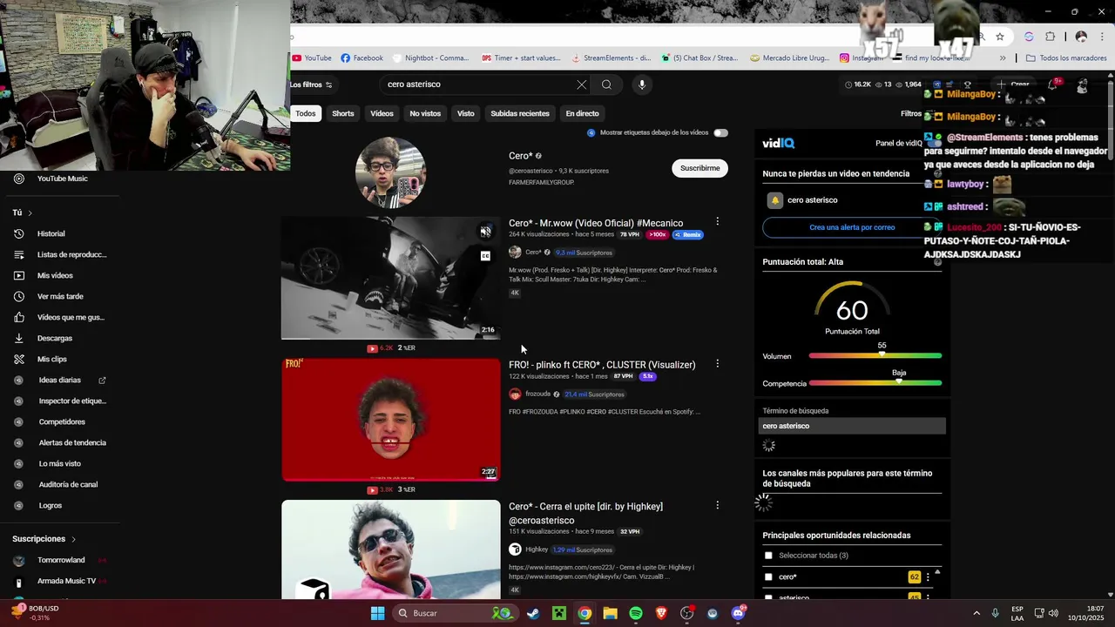Viewport: 1115px width, 627px height.
Task: Select the Vídeos filter chip
Action: pyautogui.click(x=382, y=113)
